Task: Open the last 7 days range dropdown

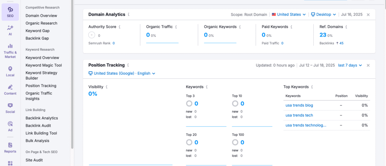Action: [350, 65]
